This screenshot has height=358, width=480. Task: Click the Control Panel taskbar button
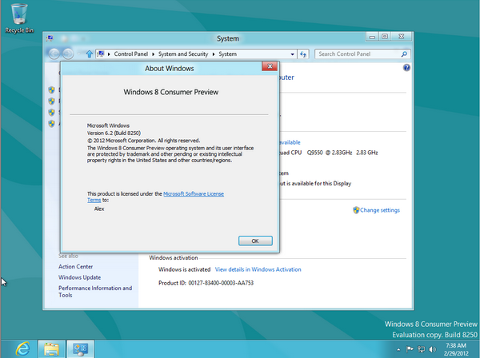(x=80, y=348)
